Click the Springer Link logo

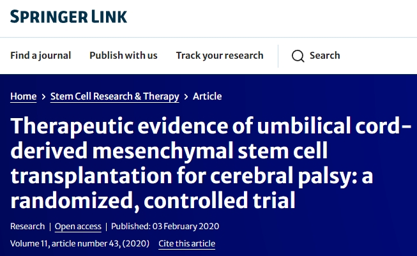[x=68, y=16]
